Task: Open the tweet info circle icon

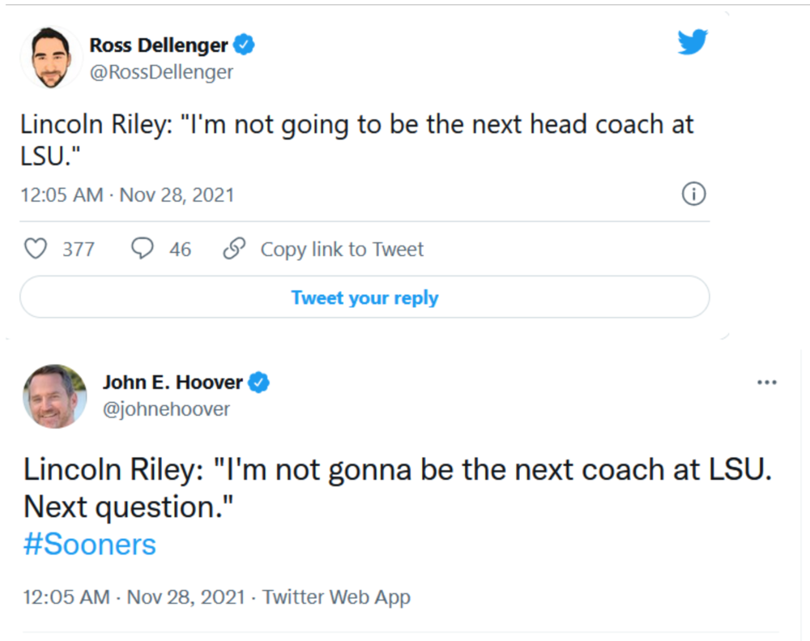Action: (694, 194)
